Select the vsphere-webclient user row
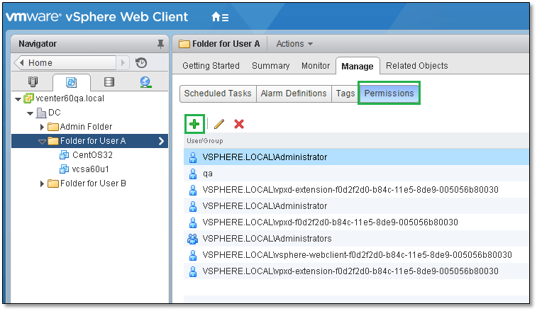This screenshot has width=537, height=311. click(356, 255)
